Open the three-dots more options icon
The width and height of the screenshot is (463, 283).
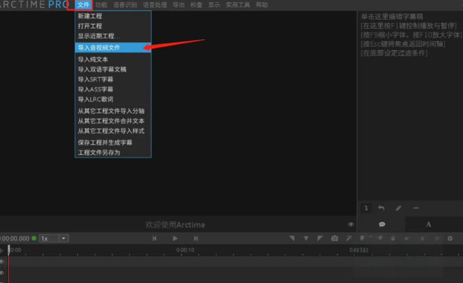tap(416, 208)
